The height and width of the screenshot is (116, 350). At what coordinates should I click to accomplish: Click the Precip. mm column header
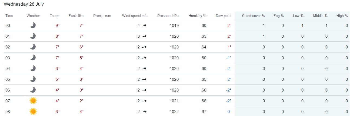tap(102, 16)
